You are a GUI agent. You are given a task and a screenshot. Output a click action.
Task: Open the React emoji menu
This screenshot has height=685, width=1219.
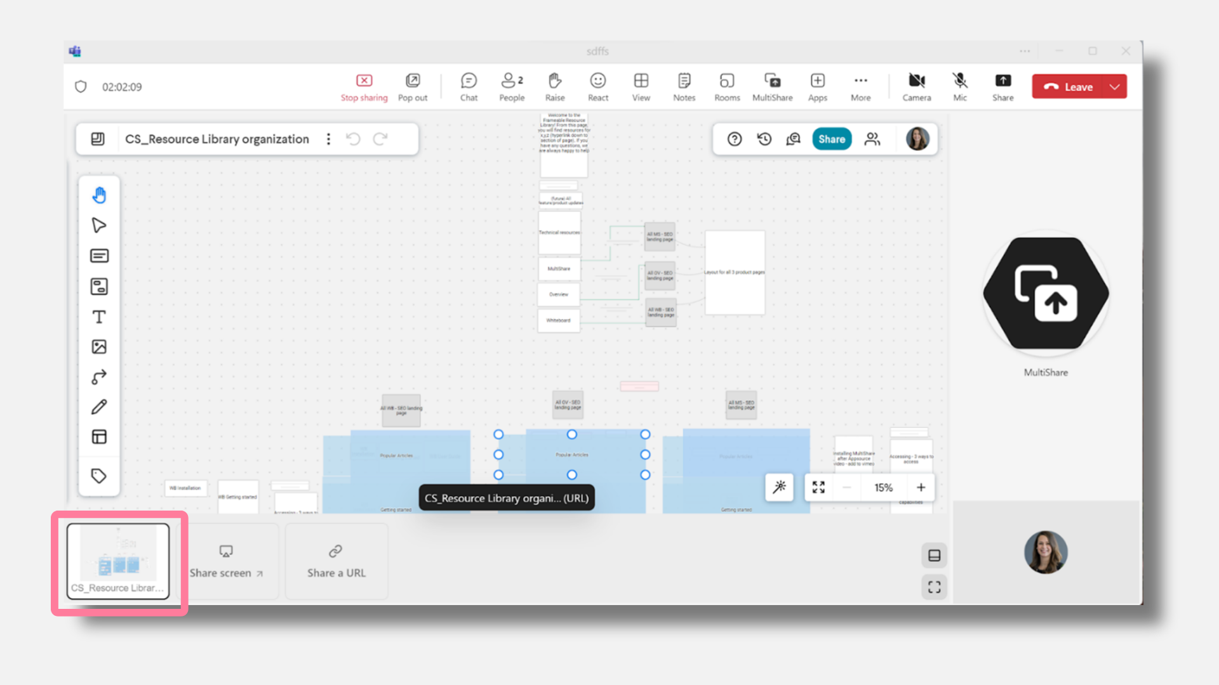click(x=598, y=88)
